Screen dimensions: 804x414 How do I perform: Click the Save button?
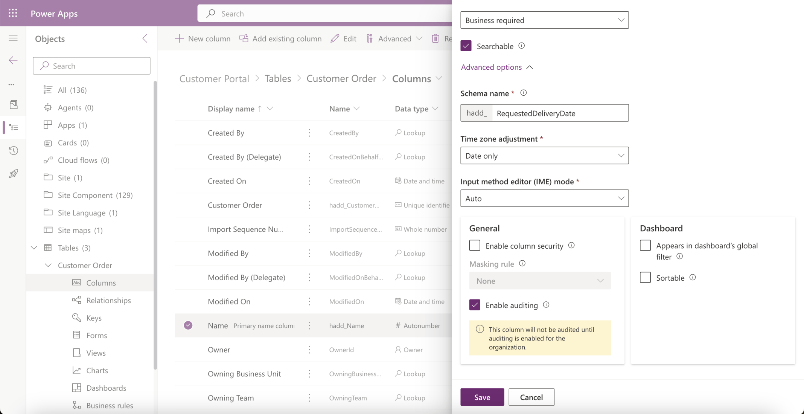point(482,397)
